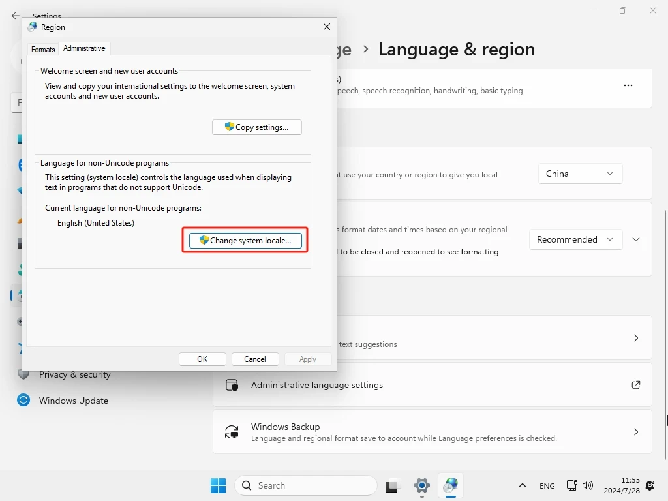Image resolution: width=668 pixels, height=501 pixels.
Task: Click Copy settings button
Action: coord(257,127)
